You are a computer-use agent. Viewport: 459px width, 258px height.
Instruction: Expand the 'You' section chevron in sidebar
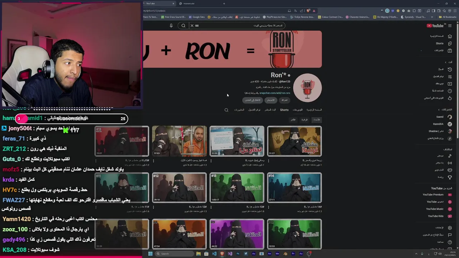point(446,62)
